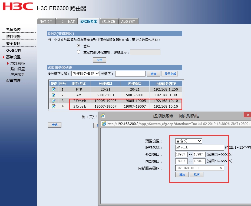Select redirect to DMZ host radio option

[78, 52]
